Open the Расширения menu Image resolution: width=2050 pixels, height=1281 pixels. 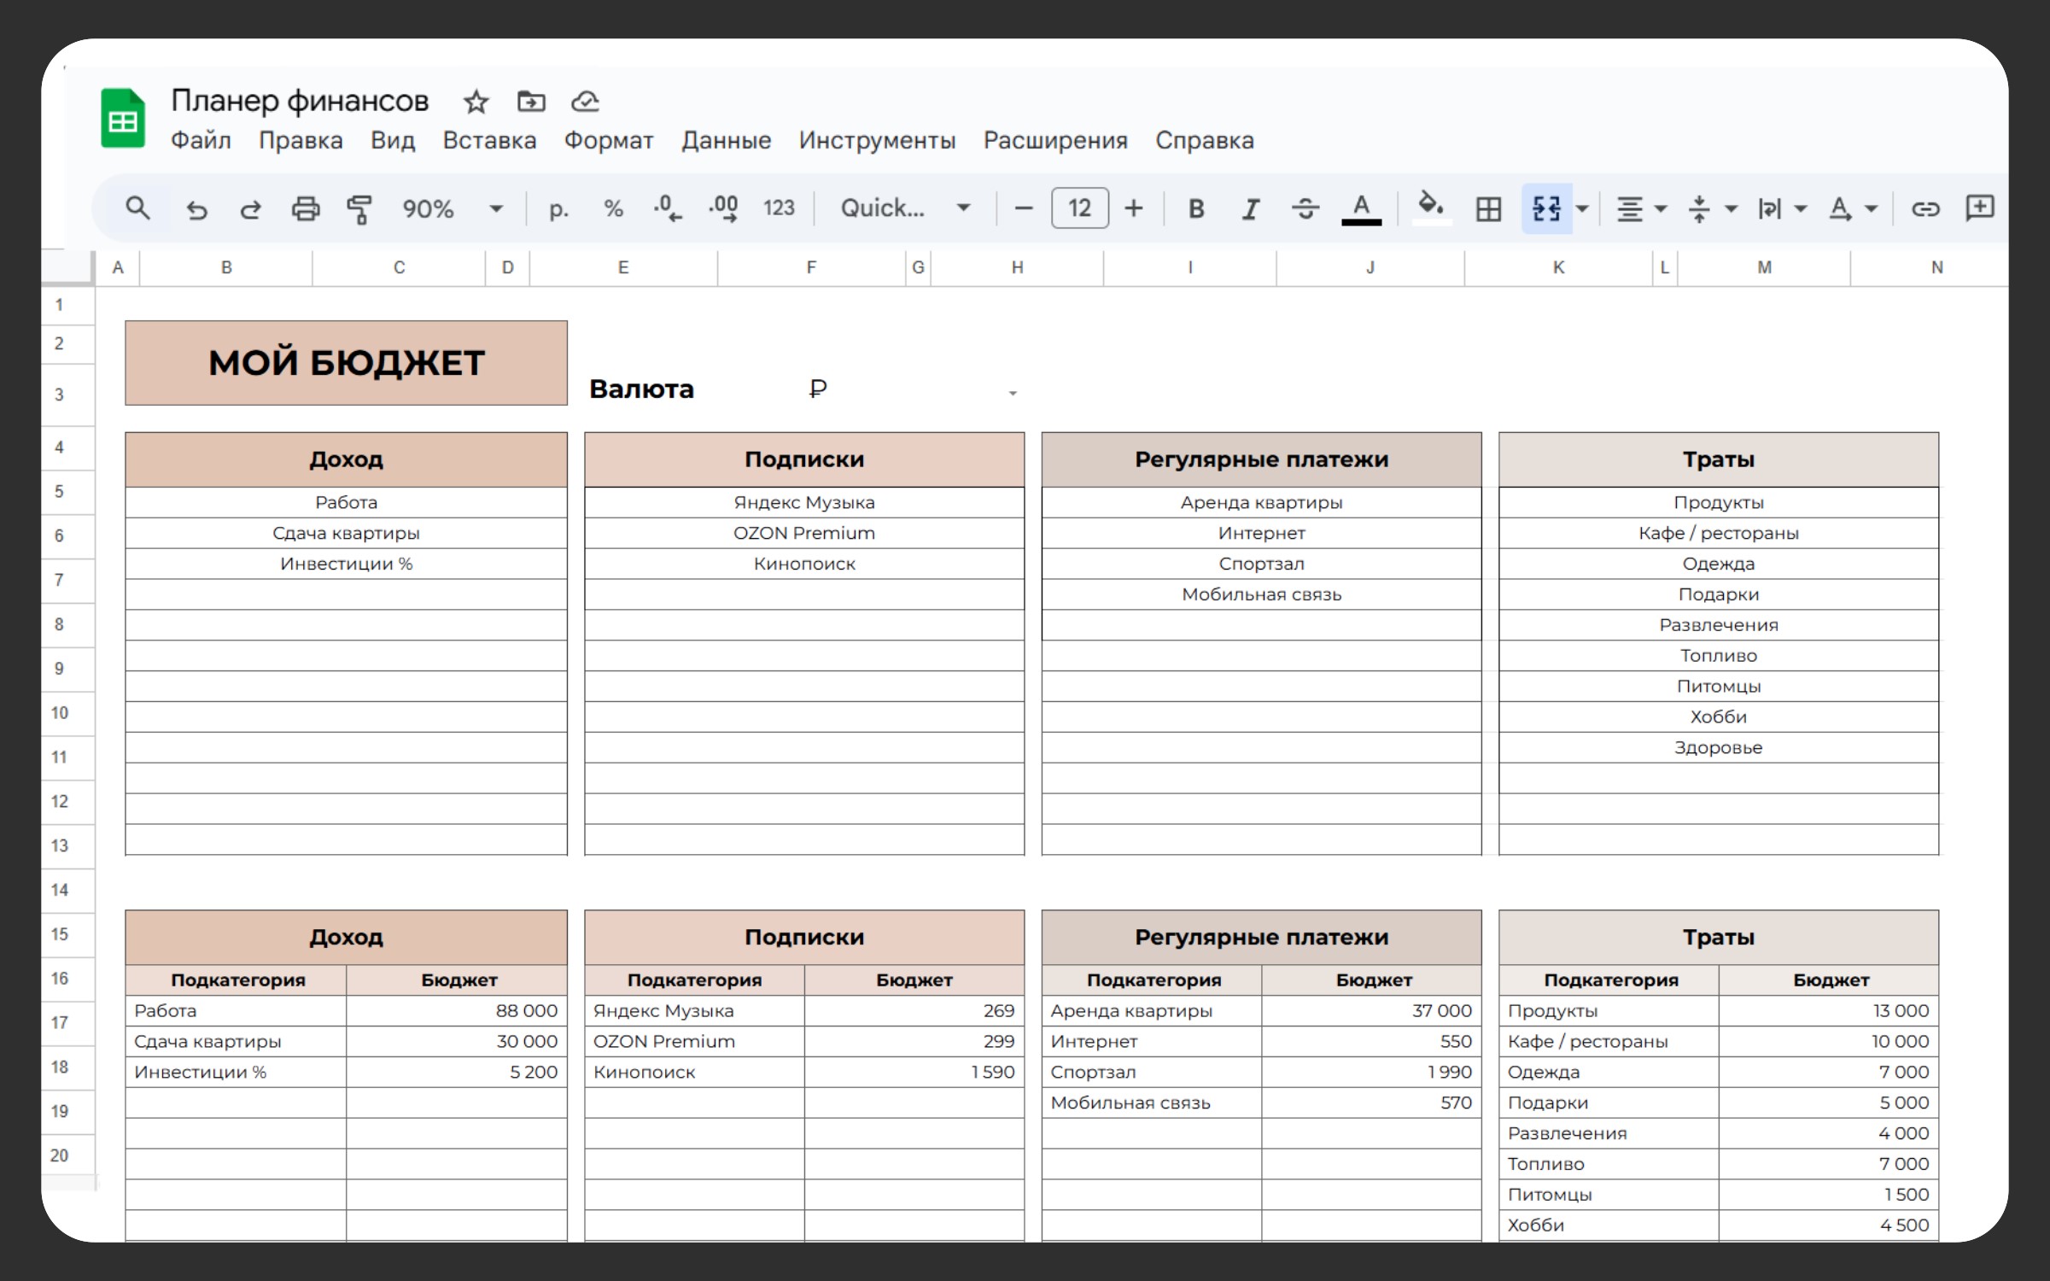pyautogui.click(x=1055, y=140)
